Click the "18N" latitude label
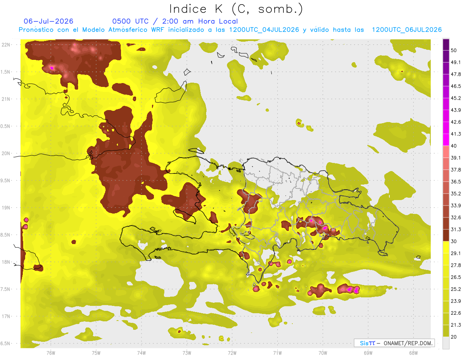This screenshot has width=464, height=358. [x=6, y=262]
